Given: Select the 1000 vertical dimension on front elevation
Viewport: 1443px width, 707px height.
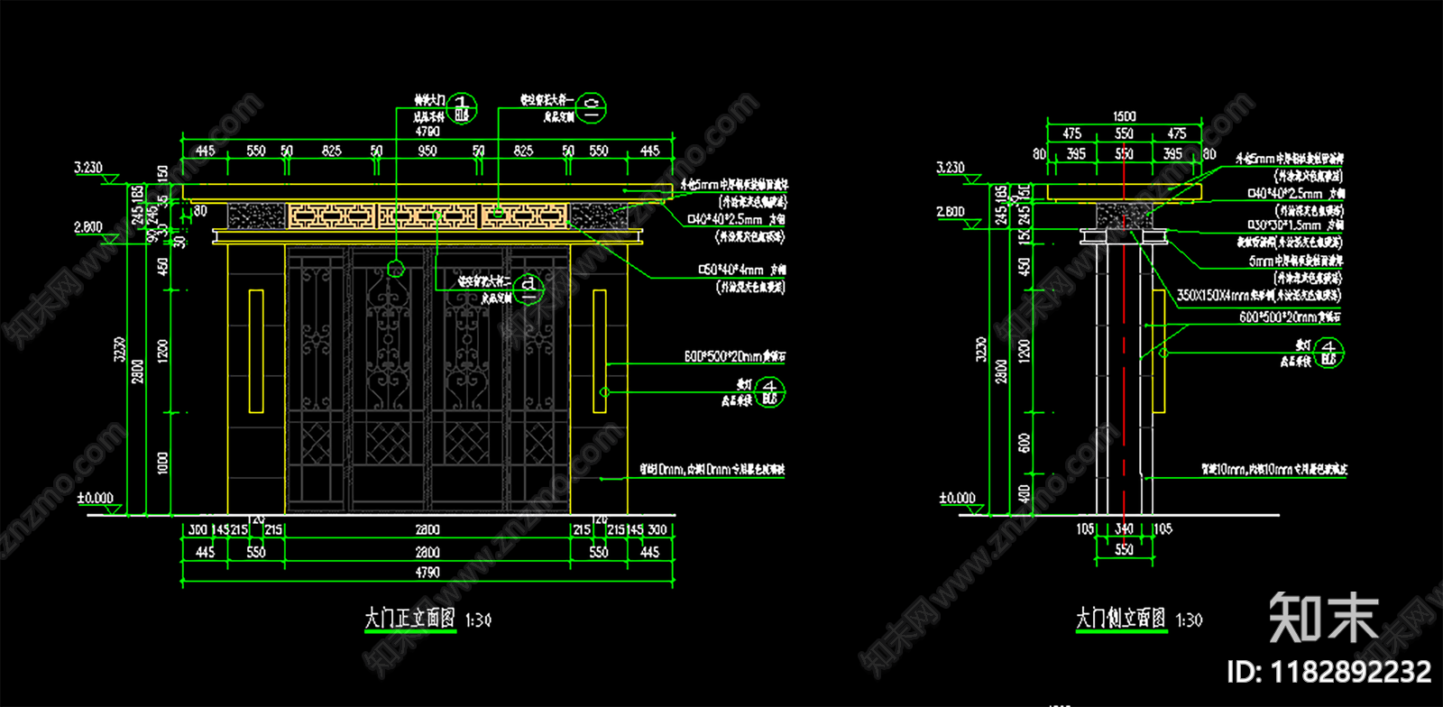Looking at the screenshot, I should click(x=163, y=464).
